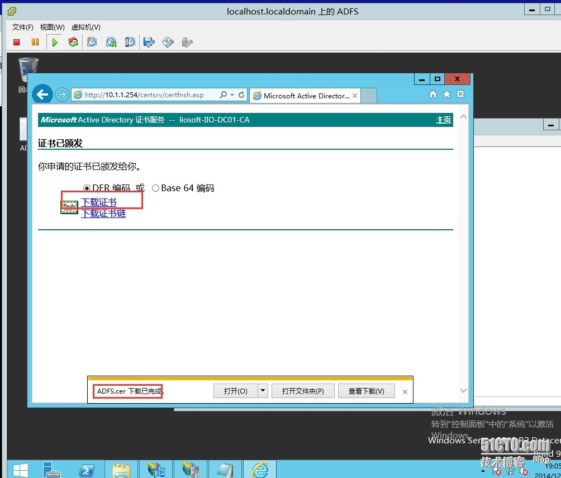Open the 文件(F) menu

coord(22,27)
